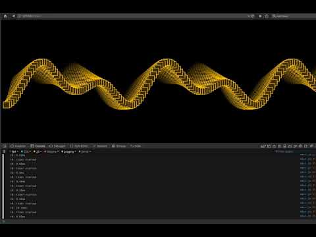Click the browser Home icon

coord(5,16)
